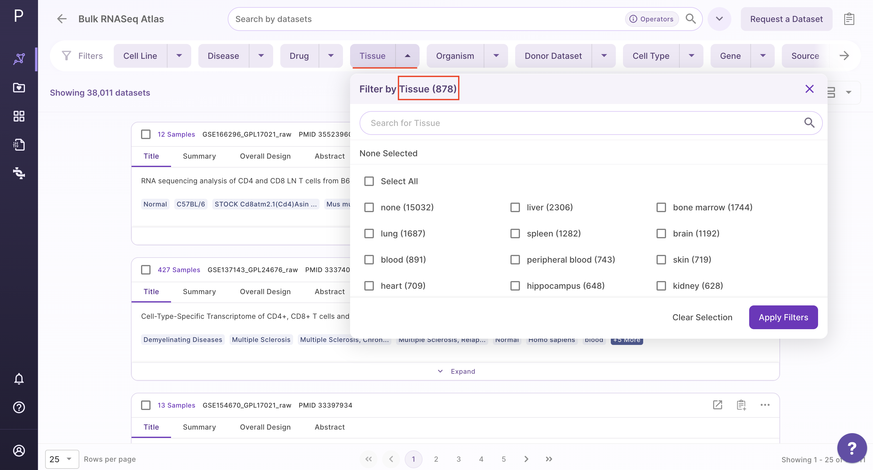This screenshot has width=873, height=470.
Task: Expand the Organism filter dropdown
Action: (496, 56)
